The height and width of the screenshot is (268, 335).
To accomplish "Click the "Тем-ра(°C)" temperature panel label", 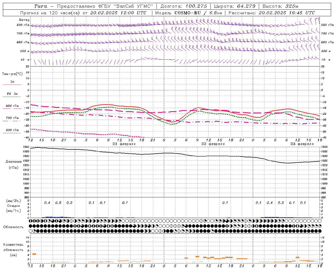I will point(12,74).
